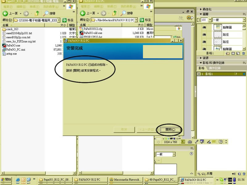
Task: Switch to the 影格 tab
Action: (202, 68)
